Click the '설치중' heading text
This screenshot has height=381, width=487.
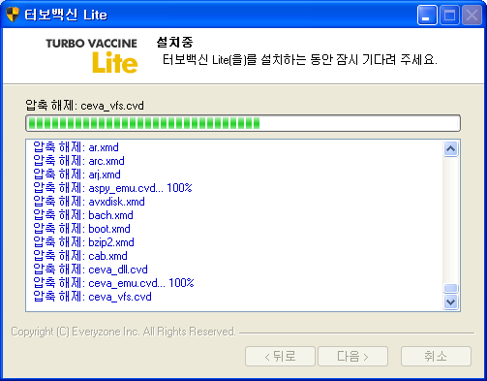point(174,42)
